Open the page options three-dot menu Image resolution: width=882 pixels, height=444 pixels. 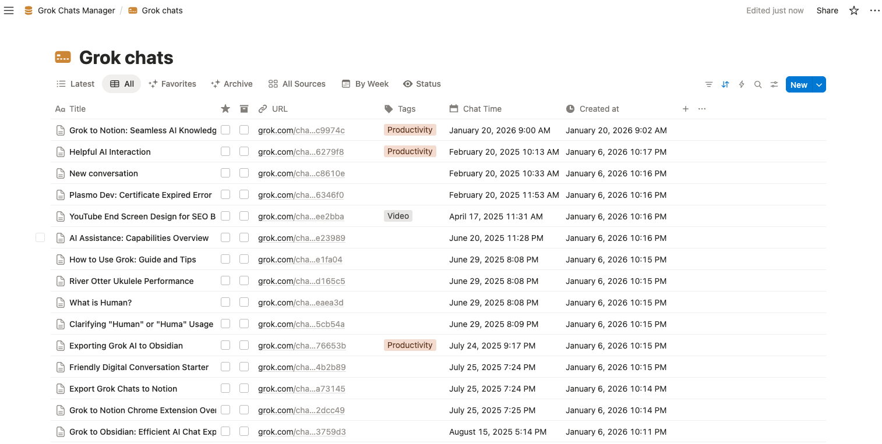point(874,10)
